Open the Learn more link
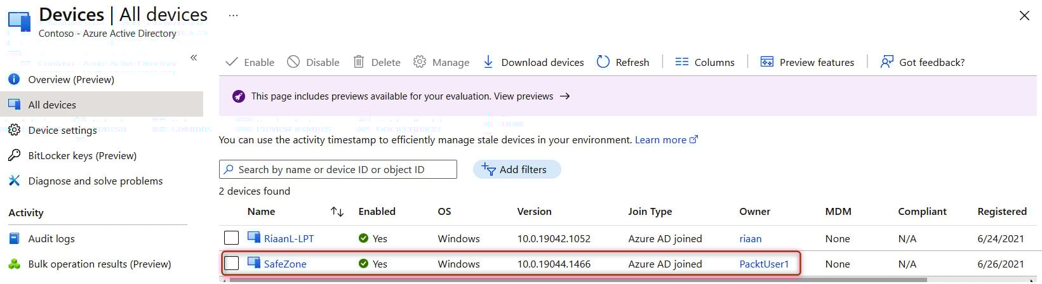The height and width of the screenshot is (284, 1042). coord(660,140)
